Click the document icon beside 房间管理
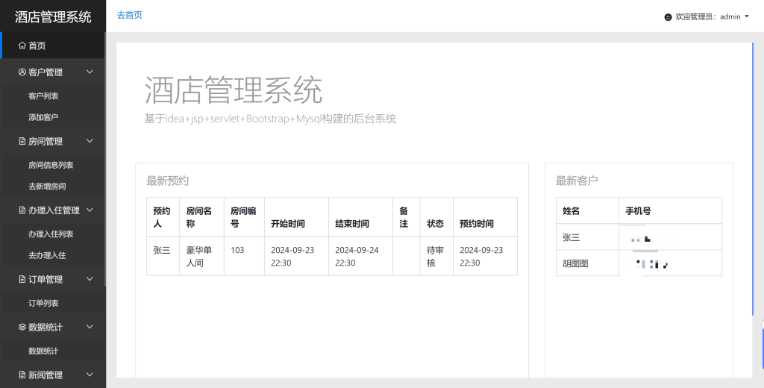The height and width of the screenshot is (388, 764). click(22, 141)
